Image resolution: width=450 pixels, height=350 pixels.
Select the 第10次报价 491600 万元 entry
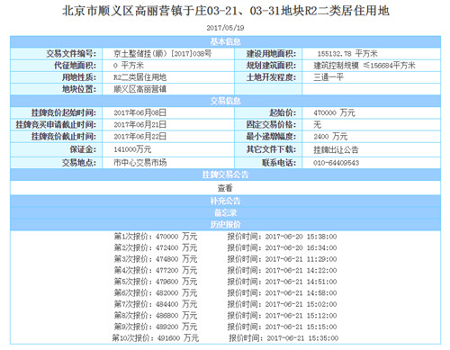(x=156, y=338)
